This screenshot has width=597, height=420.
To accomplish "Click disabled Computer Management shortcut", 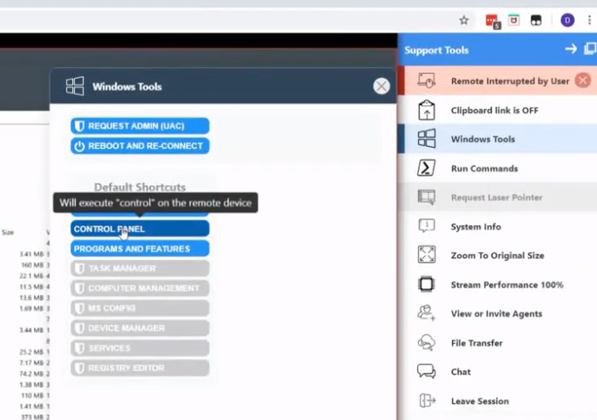I will click(140, 288).
